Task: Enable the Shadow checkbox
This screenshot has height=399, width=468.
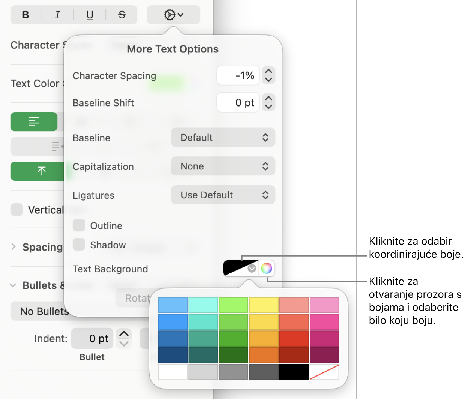Action: 79,244
